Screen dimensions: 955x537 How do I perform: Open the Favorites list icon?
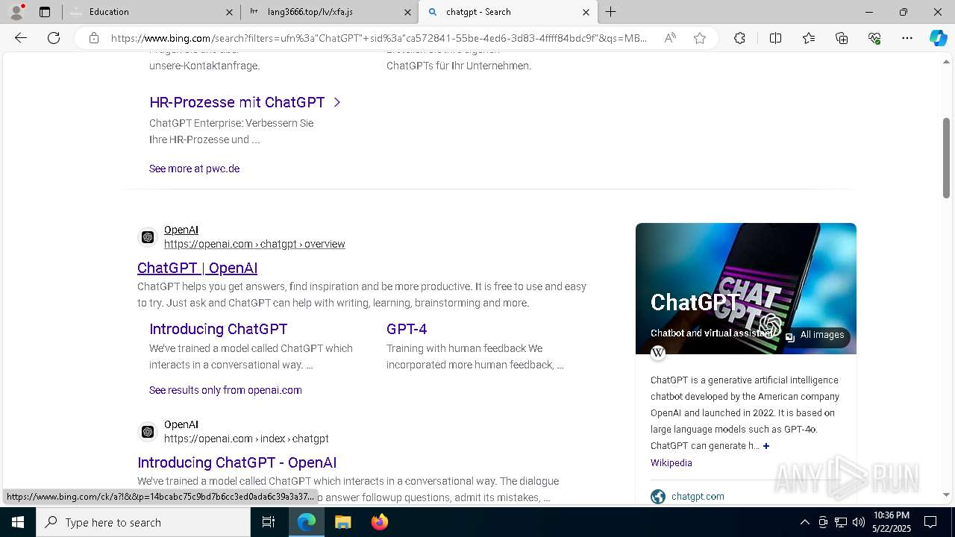[809, 38]
